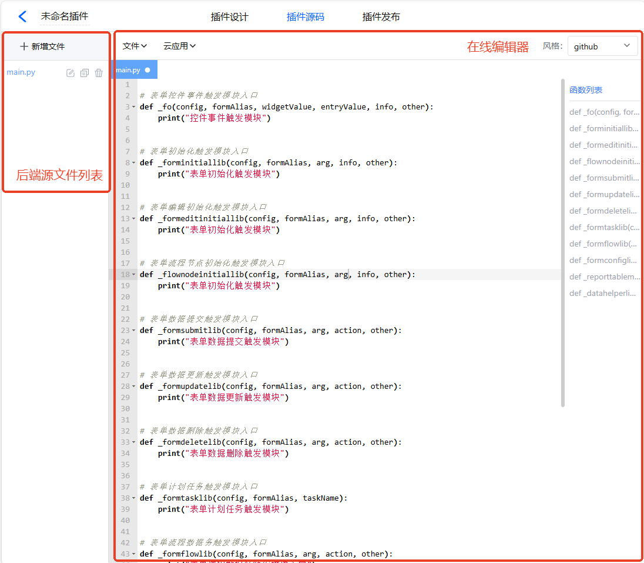
Task: Fold the _formsubmitlib function at line 23
Action: coord(134,331)
